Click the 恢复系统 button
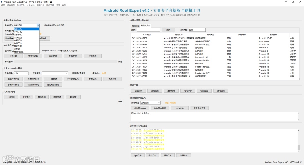This screenshot has height=165, width=304. (x=57, y=97)
